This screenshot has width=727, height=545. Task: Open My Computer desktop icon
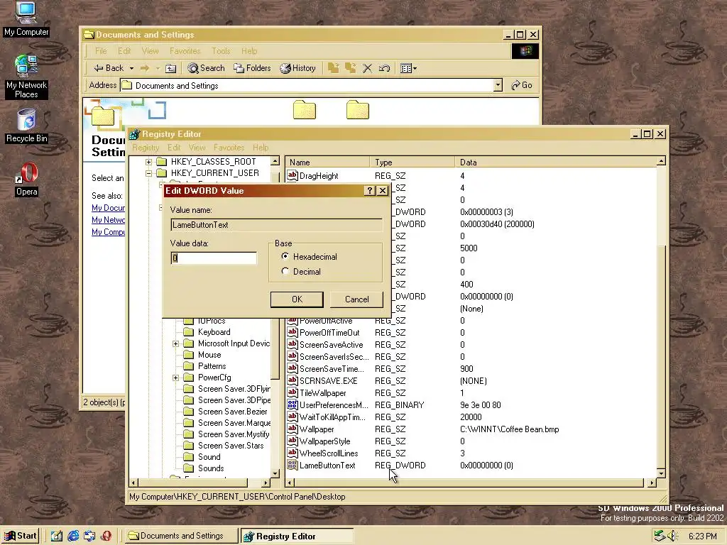point(26,18)
